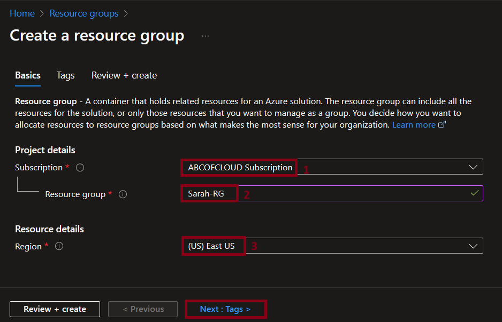Viewport: 502px width, 322px height.
Task: Click the Review + create button
Action: [x=55, y=309]
